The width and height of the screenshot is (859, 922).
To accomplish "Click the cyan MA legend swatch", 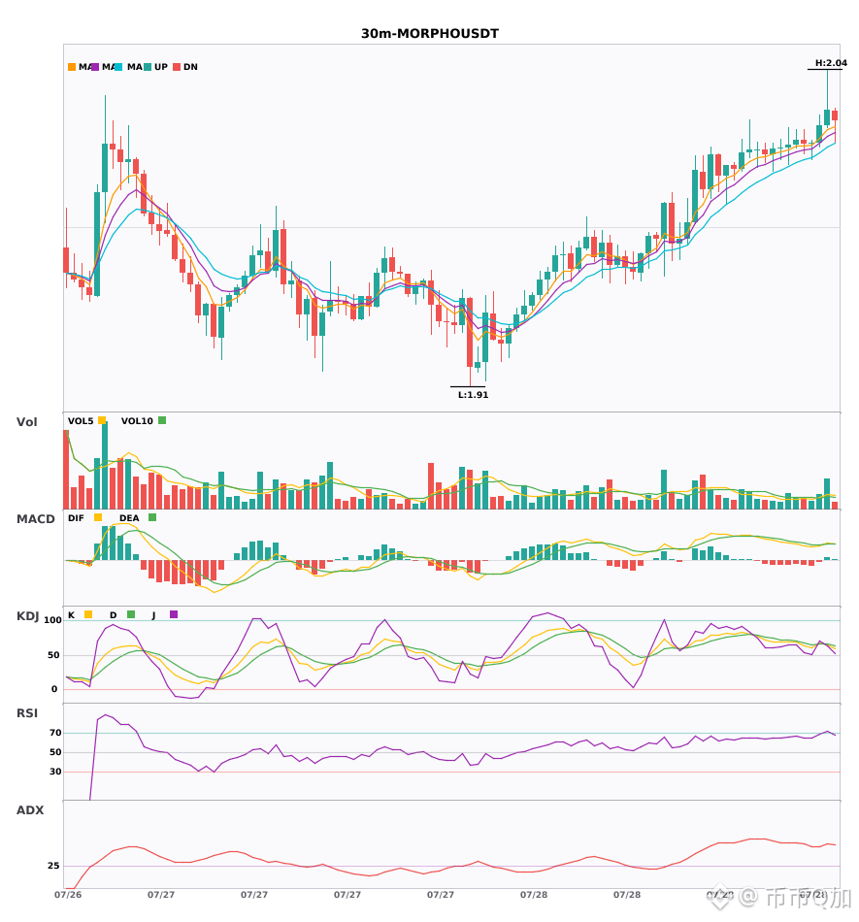I will point(118,67).
